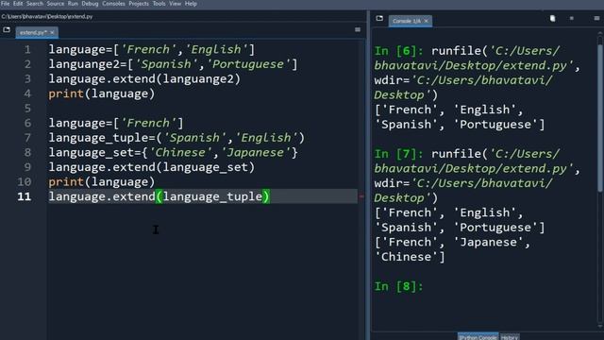Open the Tools menu
The image size is (604, 340).
(159, 4)
